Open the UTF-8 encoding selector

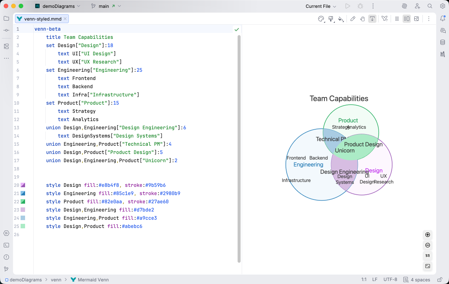pos(390,280)
